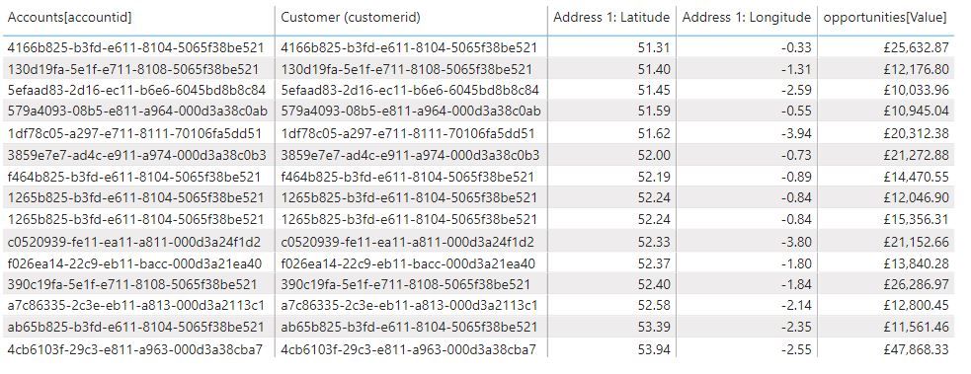Select latitude value 51.59
The image size is (971, 374).
point(654,112)
